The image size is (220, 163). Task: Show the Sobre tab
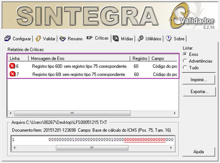tap(175, 38)
